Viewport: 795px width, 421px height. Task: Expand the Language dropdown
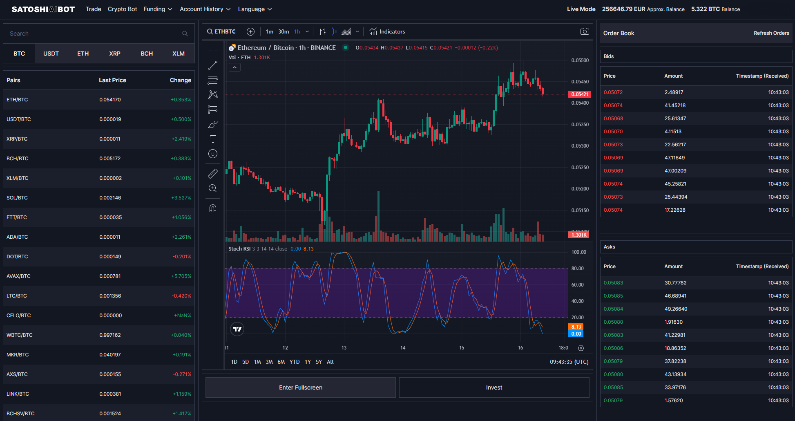[255, 9]
